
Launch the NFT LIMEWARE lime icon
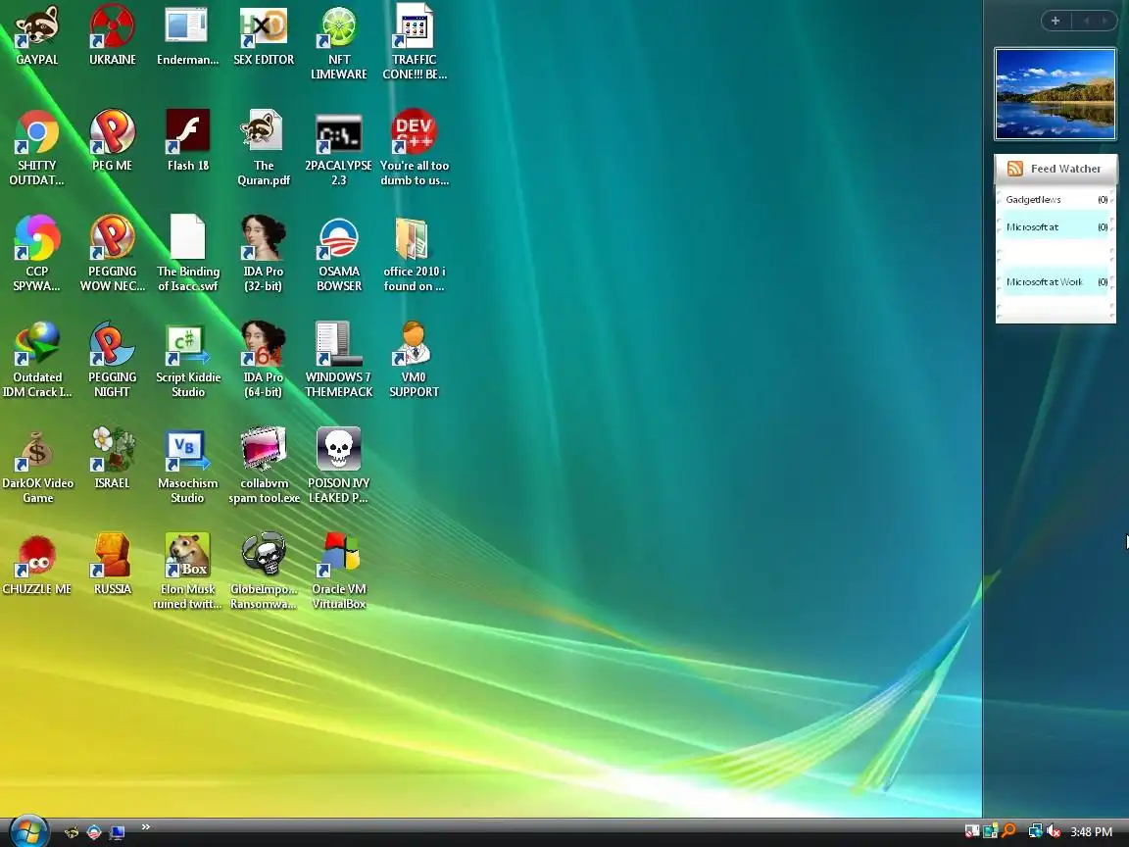click(x=338, y=42)
